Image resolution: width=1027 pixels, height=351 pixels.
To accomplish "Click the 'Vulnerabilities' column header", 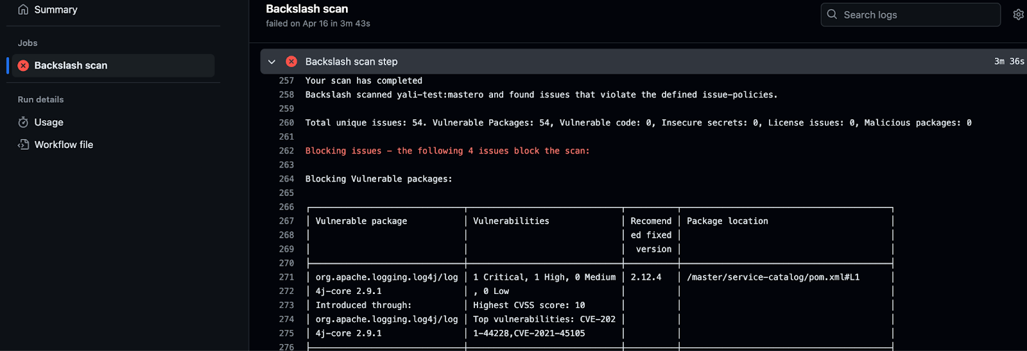I will point(511,221).
